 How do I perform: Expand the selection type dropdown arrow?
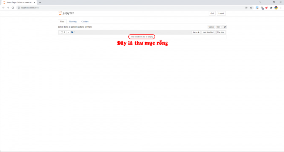(x=68, y=32)
